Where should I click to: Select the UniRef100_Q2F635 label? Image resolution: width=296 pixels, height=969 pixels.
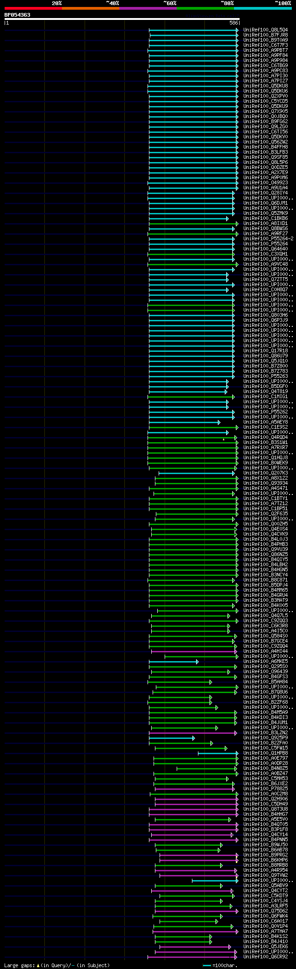(x=265, y=513)
